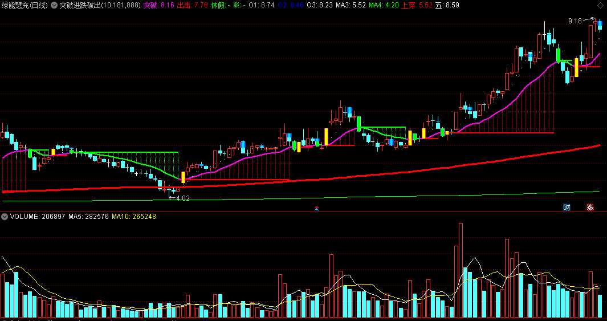Screen dimensions: 607x321
Task: Click the 涨 marker icon
Action: 589,207
